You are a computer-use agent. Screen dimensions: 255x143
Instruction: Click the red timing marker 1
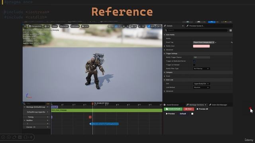90,117
